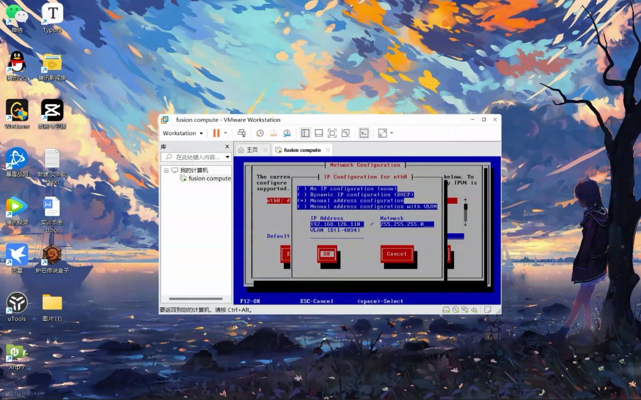Open the display stretch options dropdown
This screenshot has height=400, width=641.
coord(390,133)
